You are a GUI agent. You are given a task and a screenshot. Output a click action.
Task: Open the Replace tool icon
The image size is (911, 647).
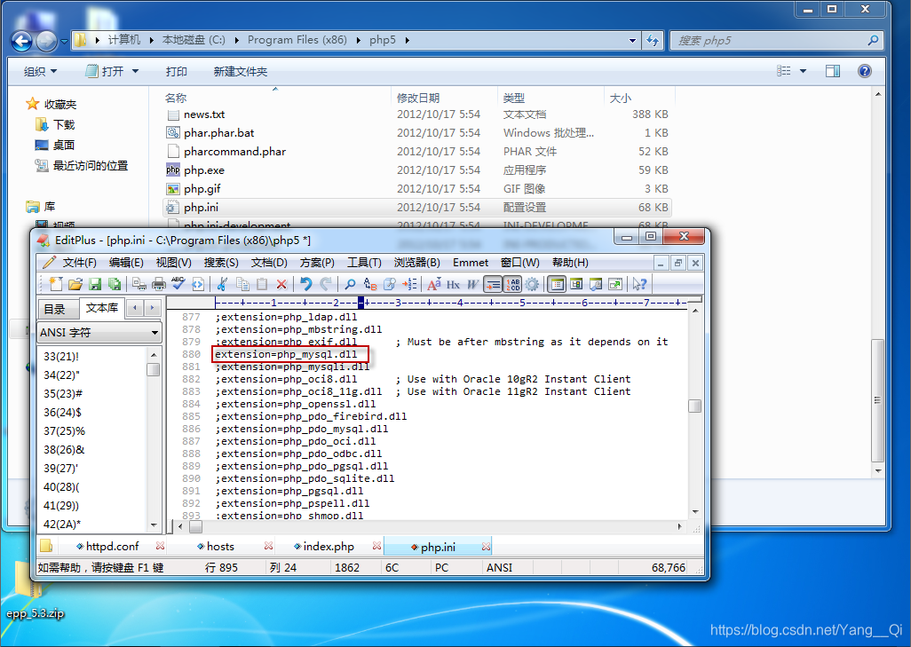[370, 284]
